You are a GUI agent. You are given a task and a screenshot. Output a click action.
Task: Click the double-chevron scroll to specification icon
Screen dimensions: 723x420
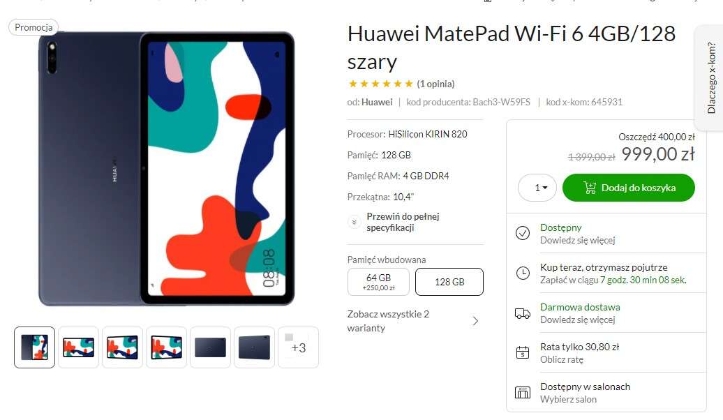tap(354, 223)
